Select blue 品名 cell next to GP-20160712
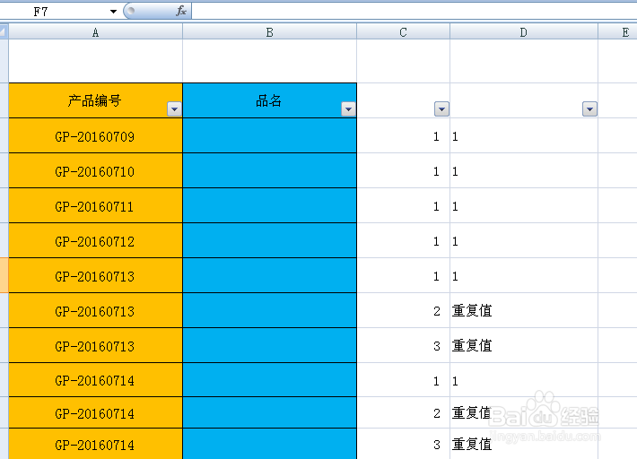The height and width of the screenshot is (459, 637). (x=270, y=240)
